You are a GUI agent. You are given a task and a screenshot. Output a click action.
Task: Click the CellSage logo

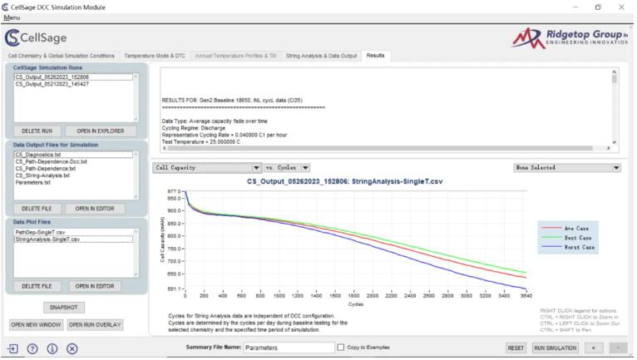36,37
